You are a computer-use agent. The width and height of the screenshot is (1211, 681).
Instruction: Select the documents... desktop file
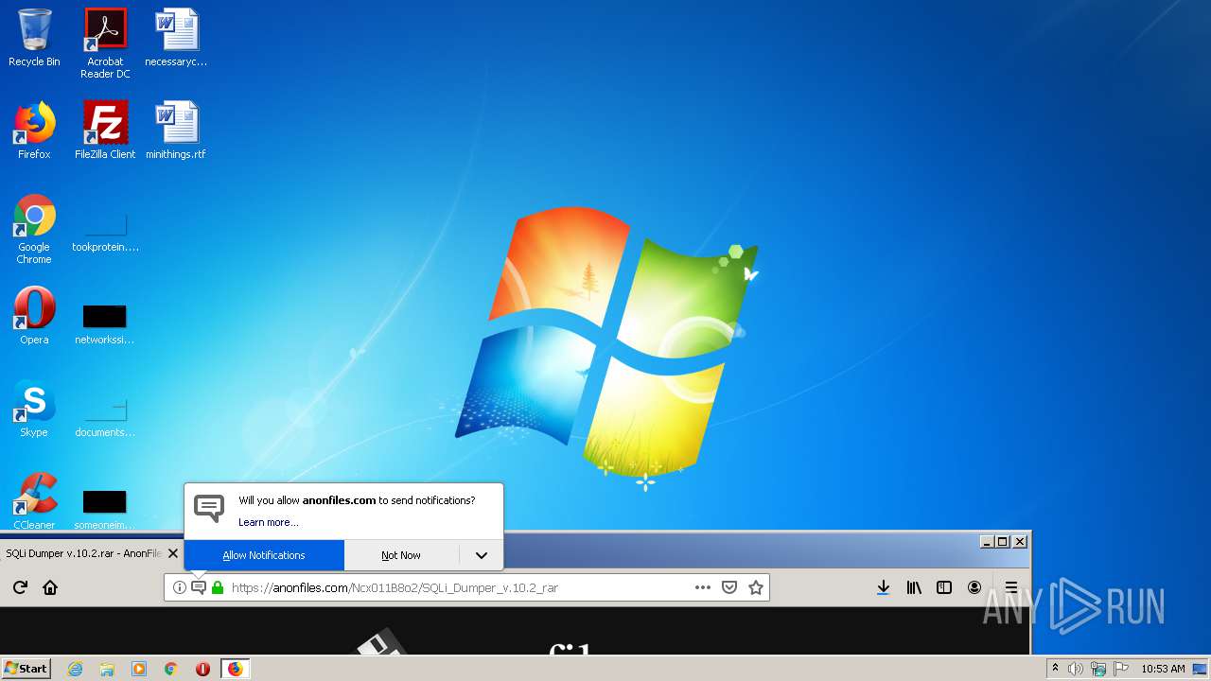pyautogui.click(x=105, y=417)
